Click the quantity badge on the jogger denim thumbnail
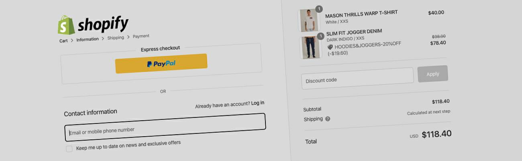Screen dimensions: 522x161 320,36
